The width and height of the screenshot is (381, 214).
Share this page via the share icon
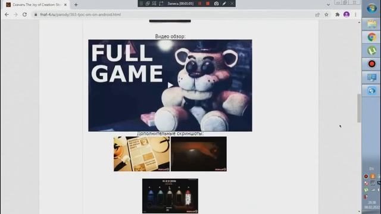(317, 14)
